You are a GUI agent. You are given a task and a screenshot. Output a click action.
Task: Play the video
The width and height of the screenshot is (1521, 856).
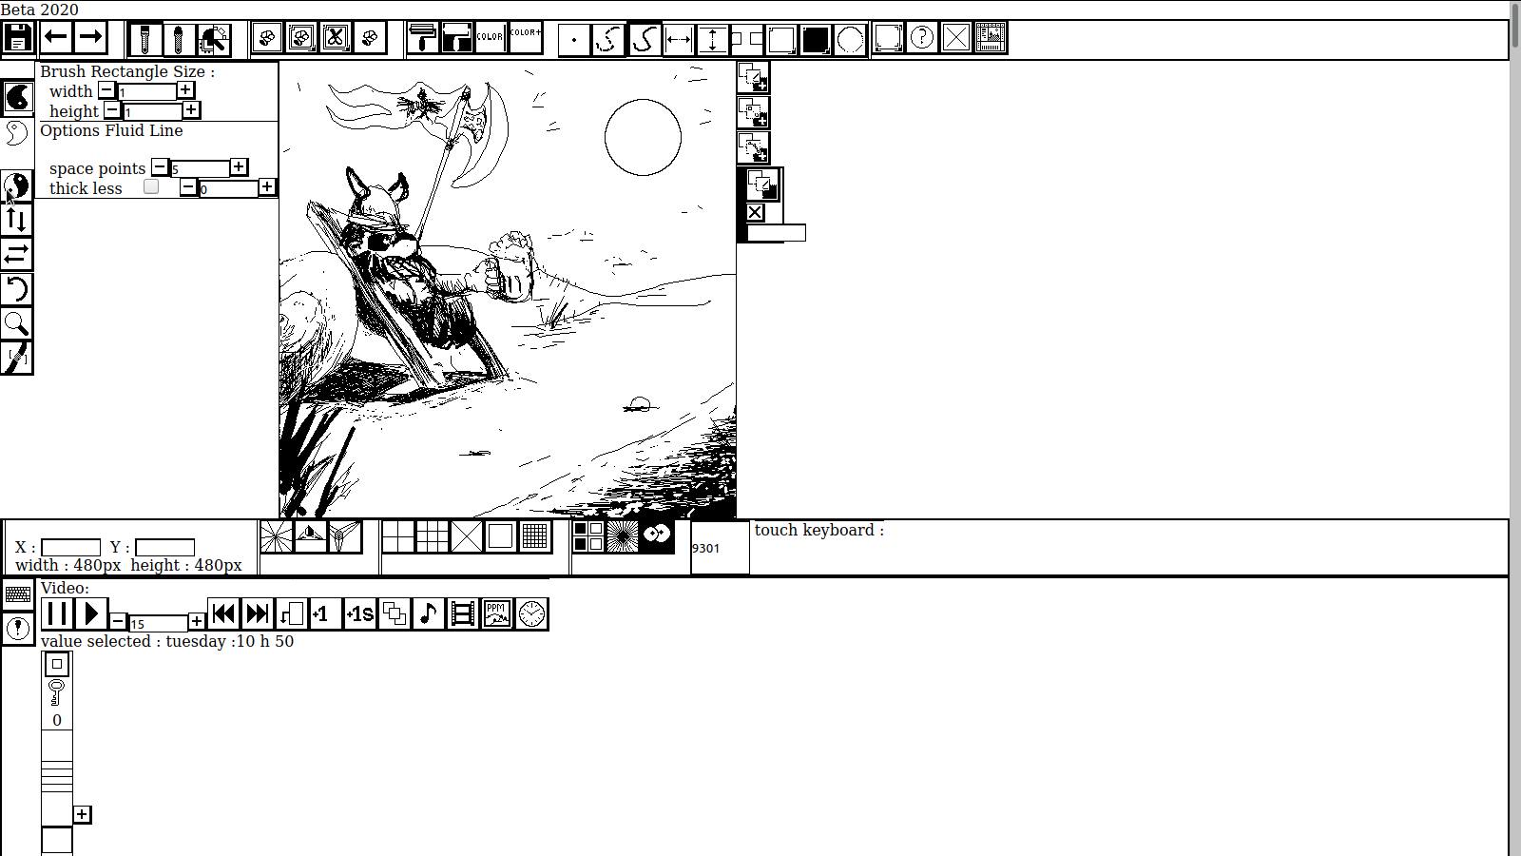pos(92,613)
